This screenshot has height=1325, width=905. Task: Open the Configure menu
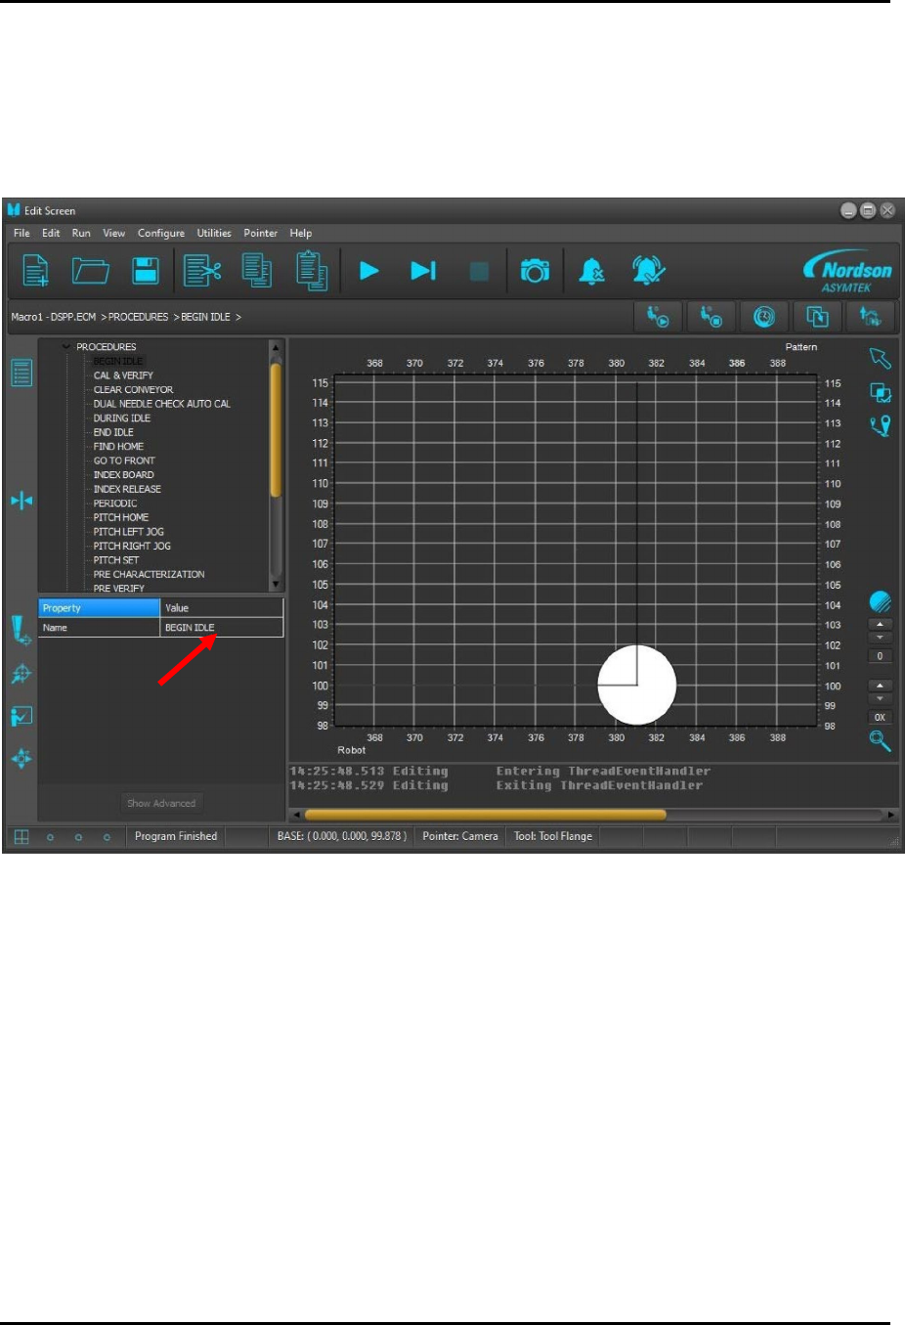(x=161, y=233)
